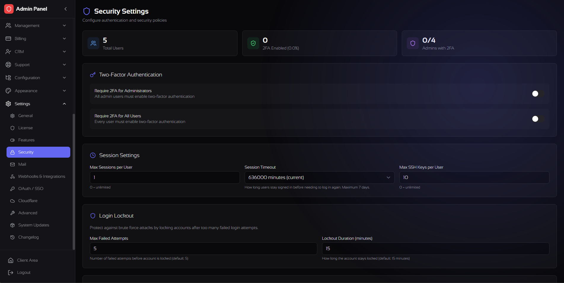Click the License shield icon

tap(12, 128)
